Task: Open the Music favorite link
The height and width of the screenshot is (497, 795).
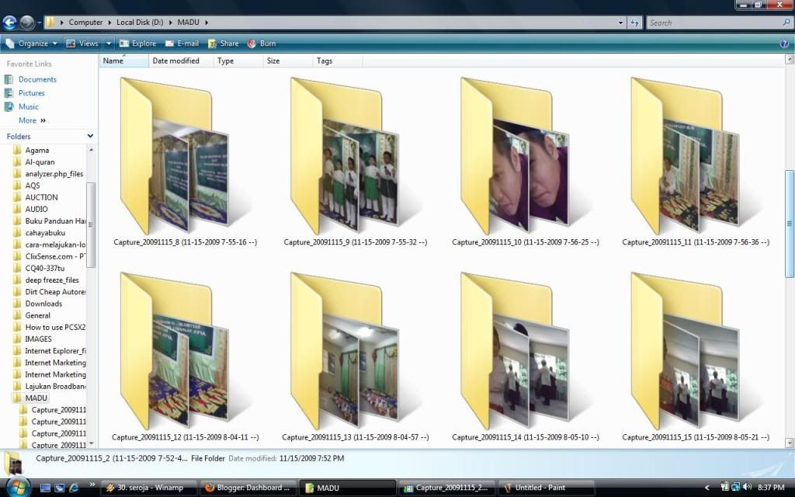Action: pos(29,107)
